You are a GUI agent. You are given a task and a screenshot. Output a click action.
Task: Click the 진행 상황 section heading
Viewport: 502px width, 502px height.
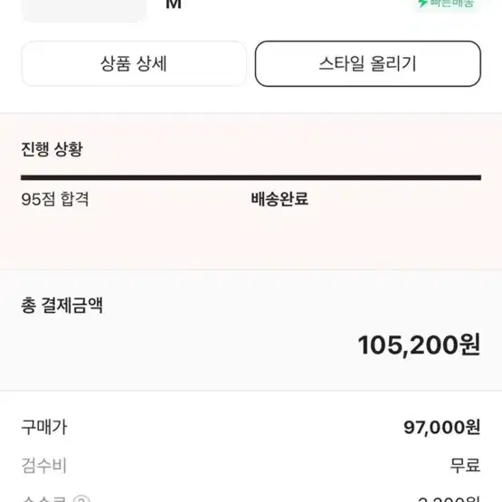(52, 149)
